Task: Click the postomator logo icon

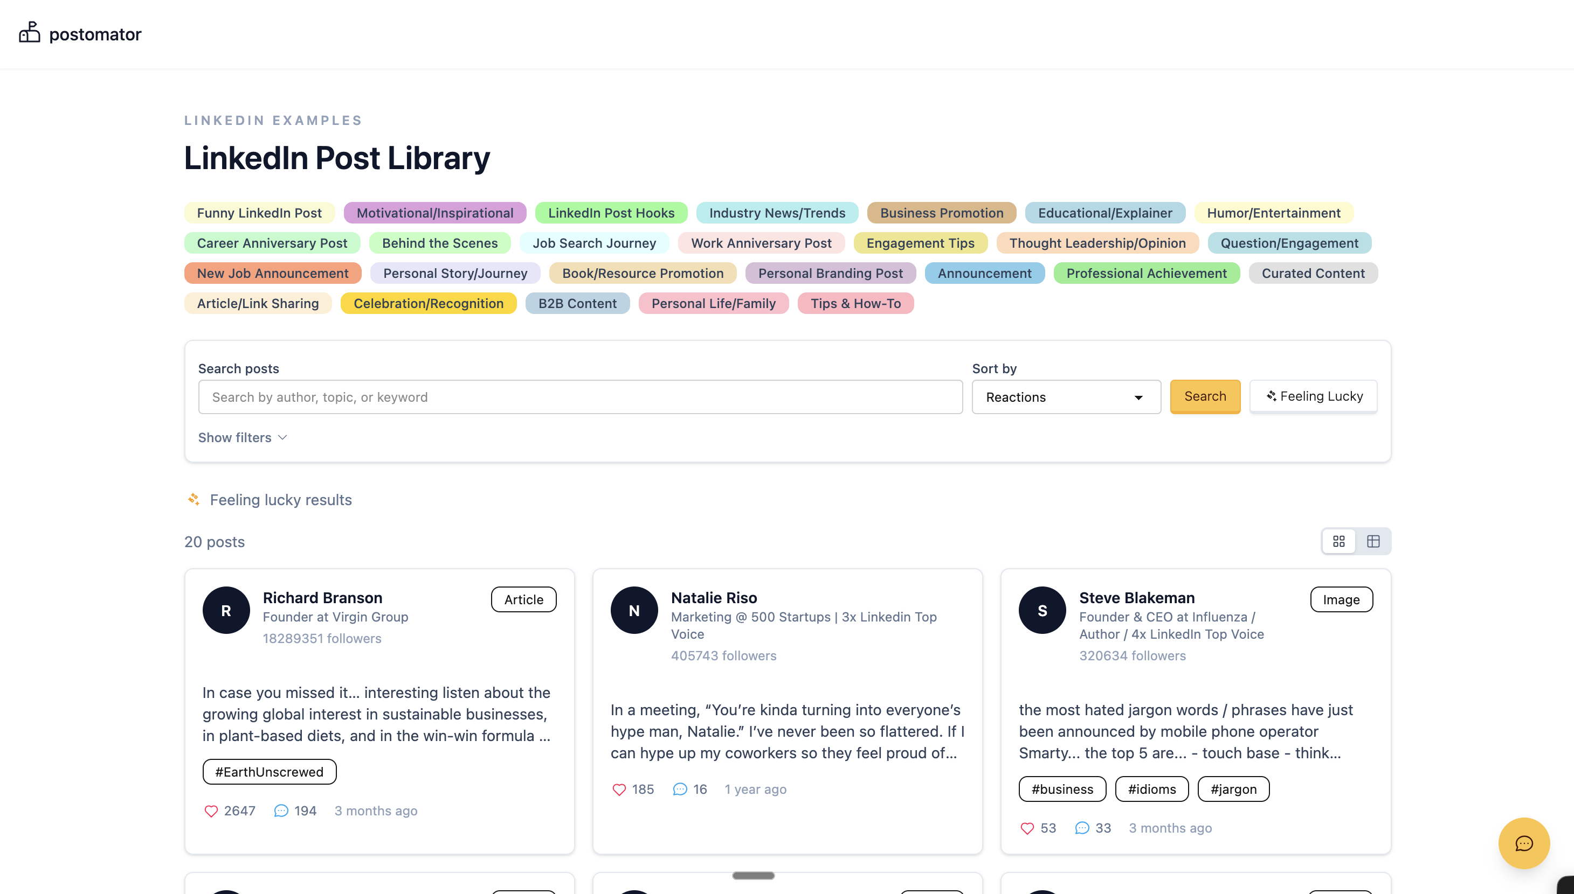Action: [30, 33]
